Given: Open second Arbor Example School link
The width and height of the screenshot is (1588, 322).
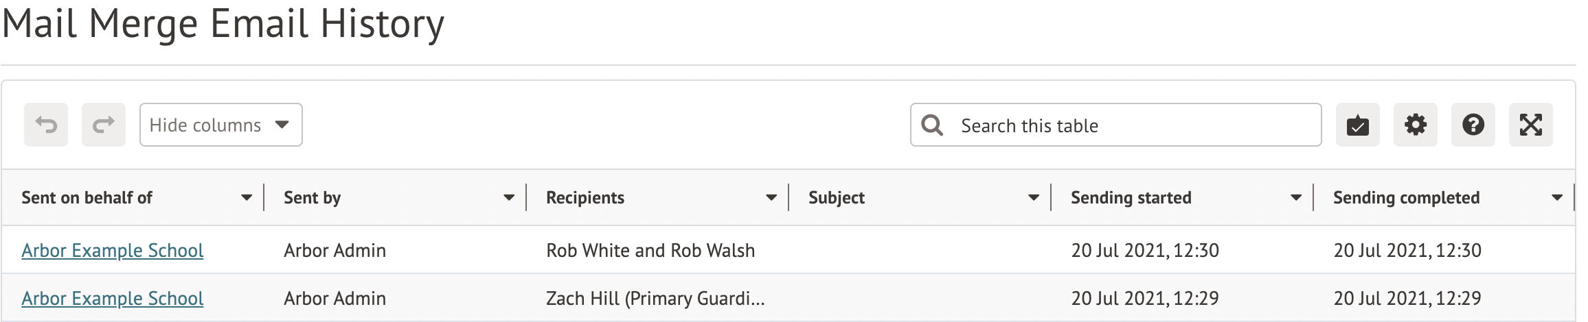Looking at the screenshot, I should click(x=113, y=299).
